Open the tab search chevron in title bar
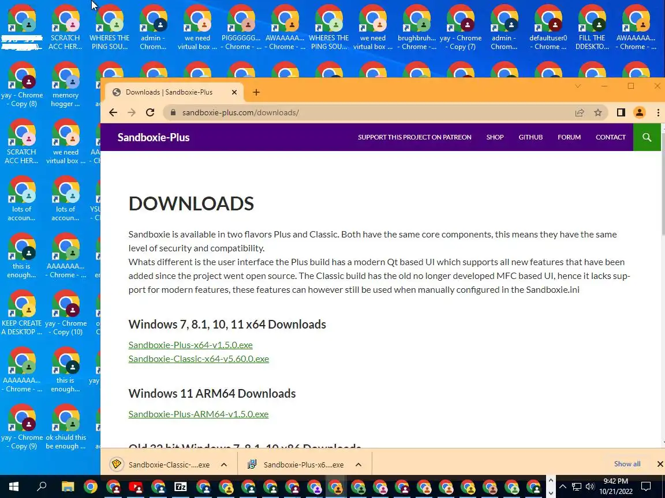The image size is (665, 498). click(578, 86)
